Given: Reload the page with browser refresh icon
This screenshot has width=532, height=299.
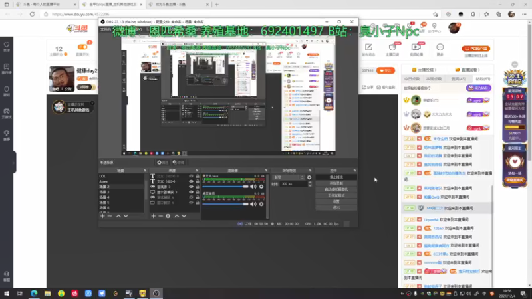Looking at the screenshot, I should pyautogui.click(x=32, y=14).
